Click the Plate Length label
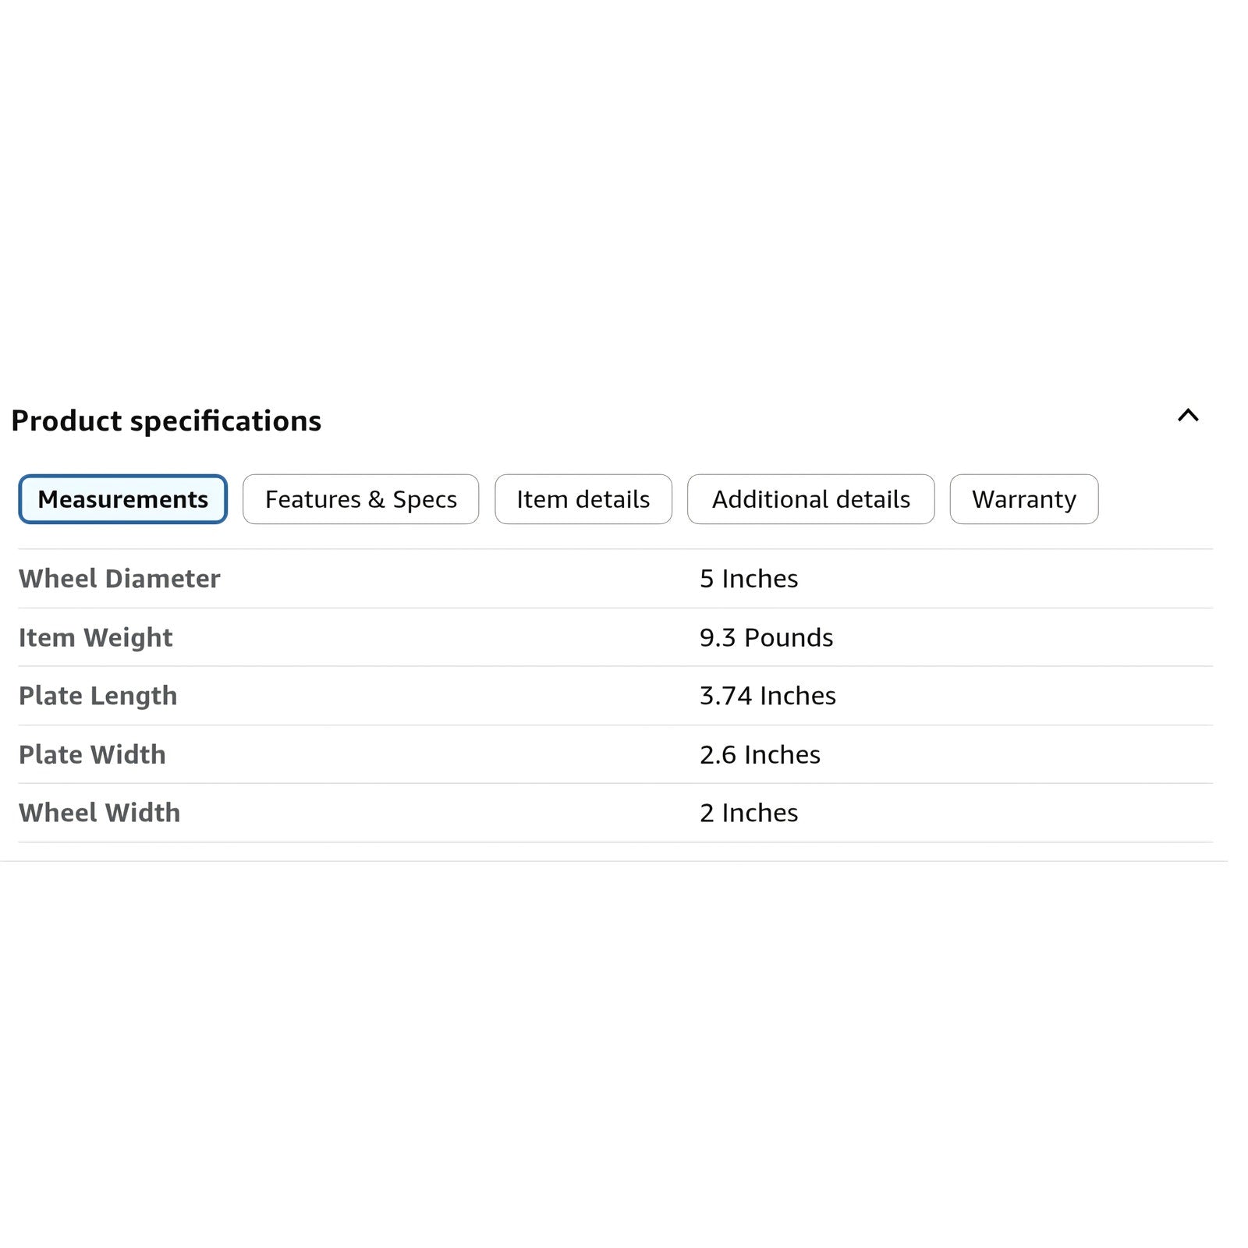This screenshot has height=1248, width=1248. pyautogui.click(x=97, y=697)
